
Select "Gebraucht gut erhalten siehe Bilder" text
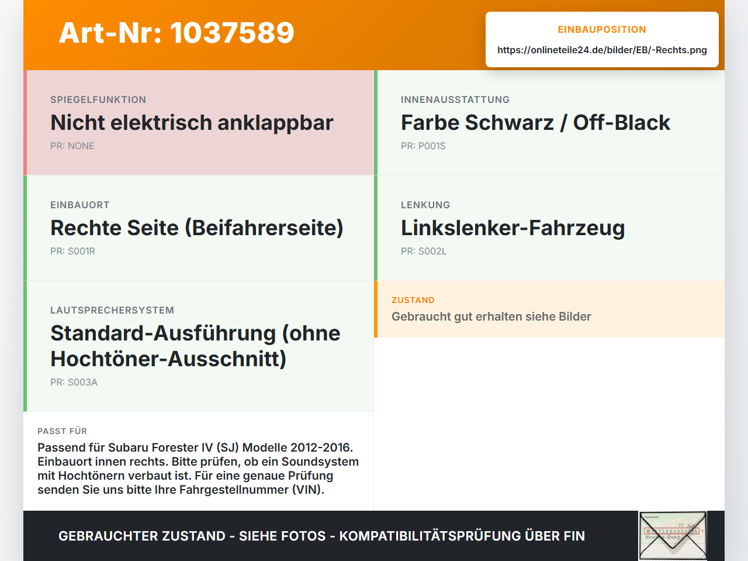point(491,316)
